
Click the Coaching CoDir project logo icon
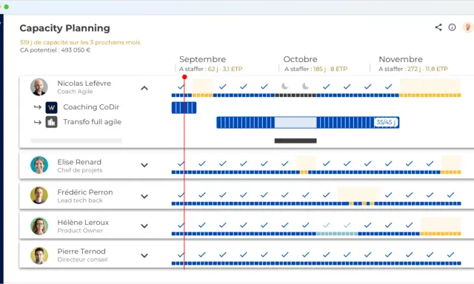pos(51,107)
